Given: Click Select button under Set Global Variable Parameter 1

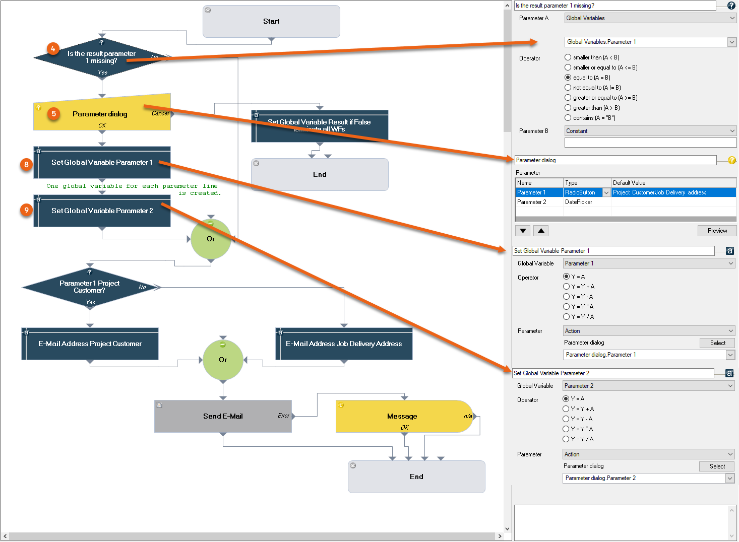Looking at the screenshot, I should pos(717,343).
